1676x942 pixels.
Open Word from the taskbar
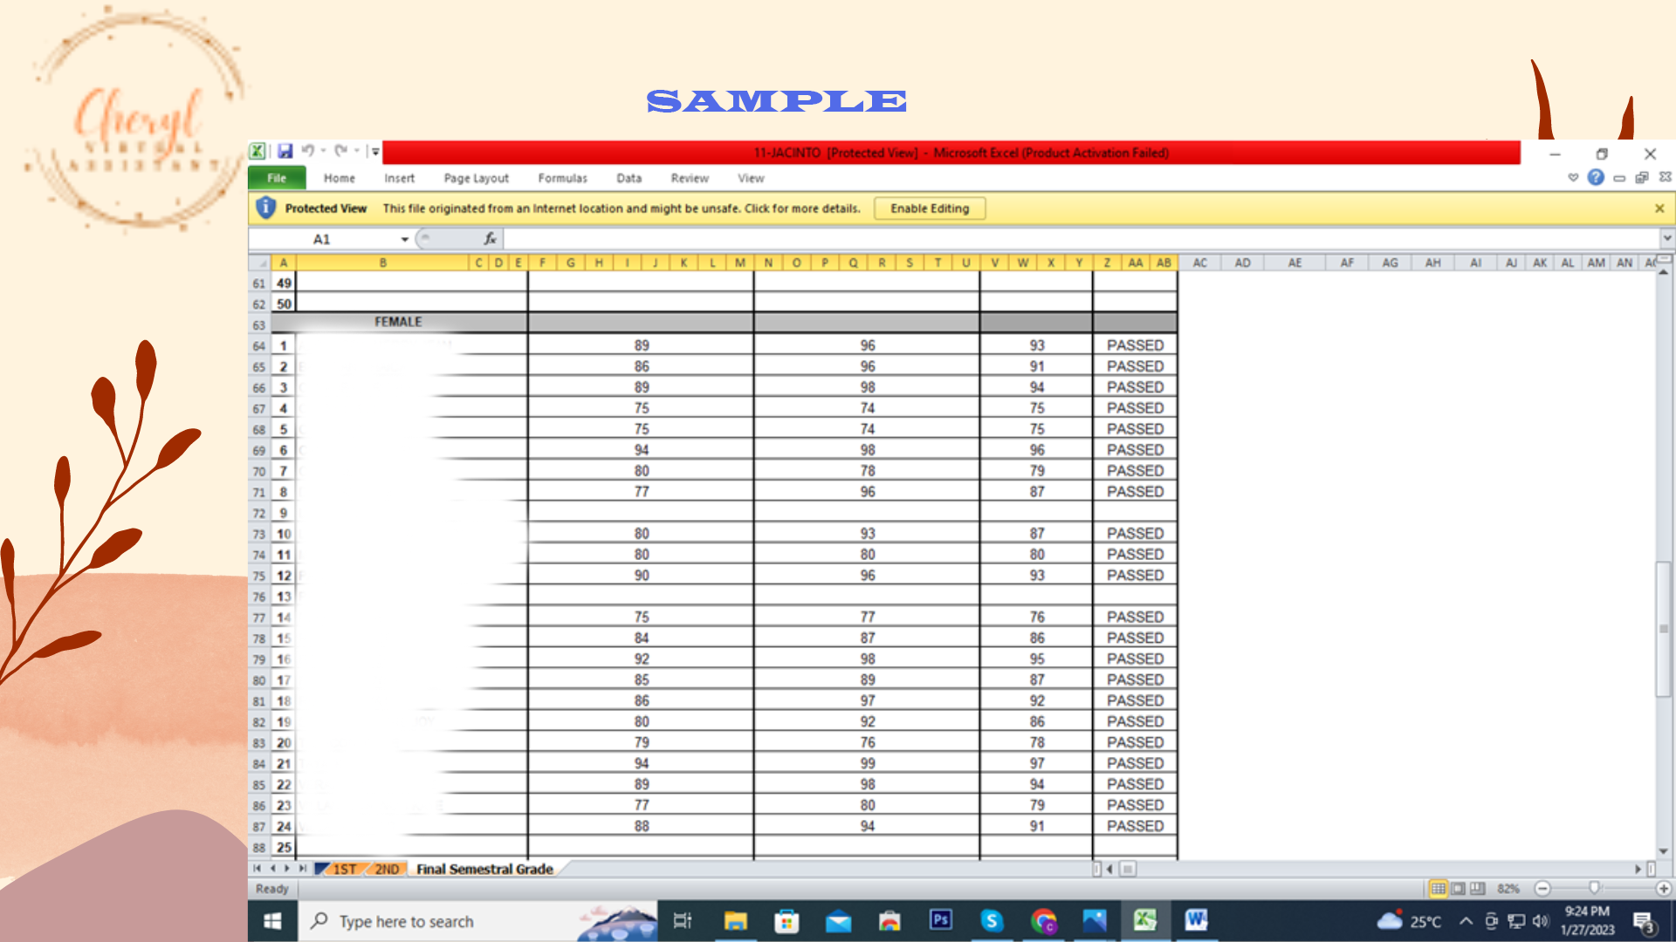coord(1195,920)
